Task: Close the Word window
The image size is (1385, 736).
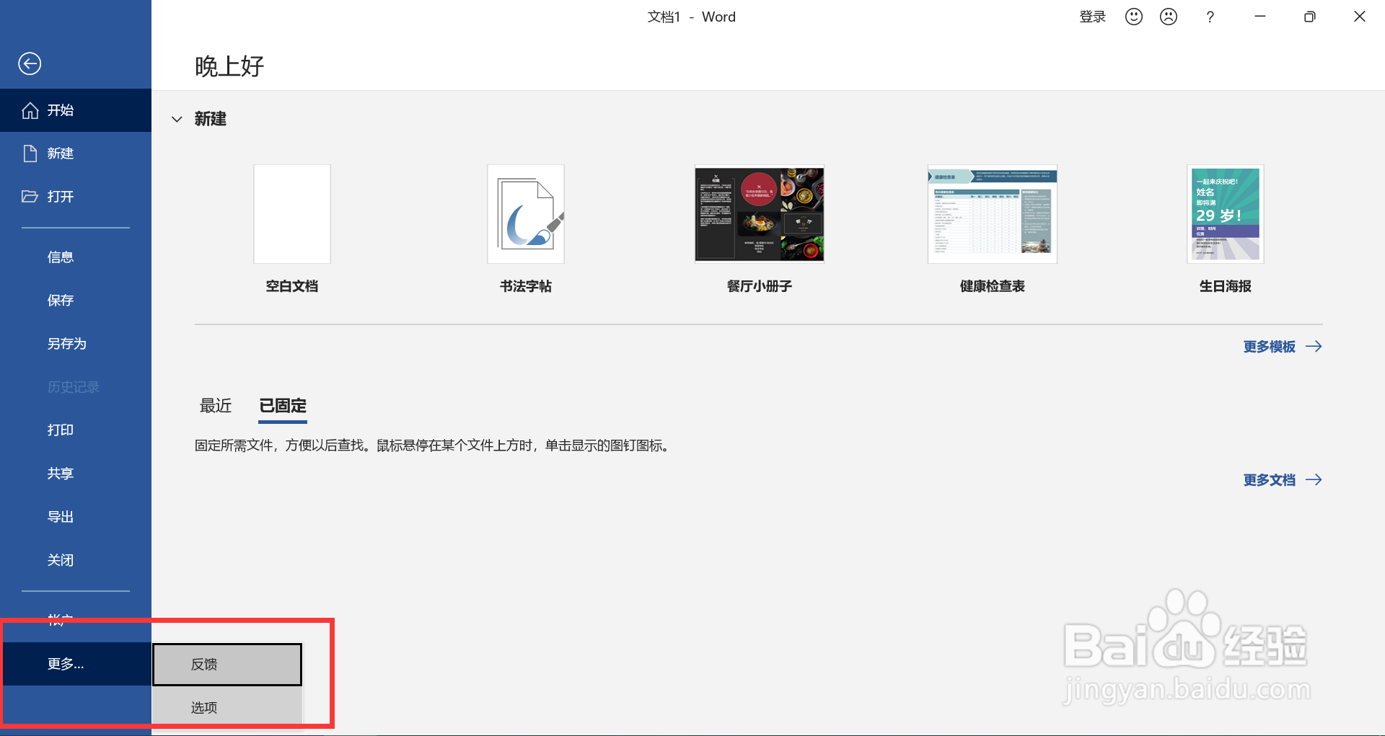Action: pos(1360,17)
